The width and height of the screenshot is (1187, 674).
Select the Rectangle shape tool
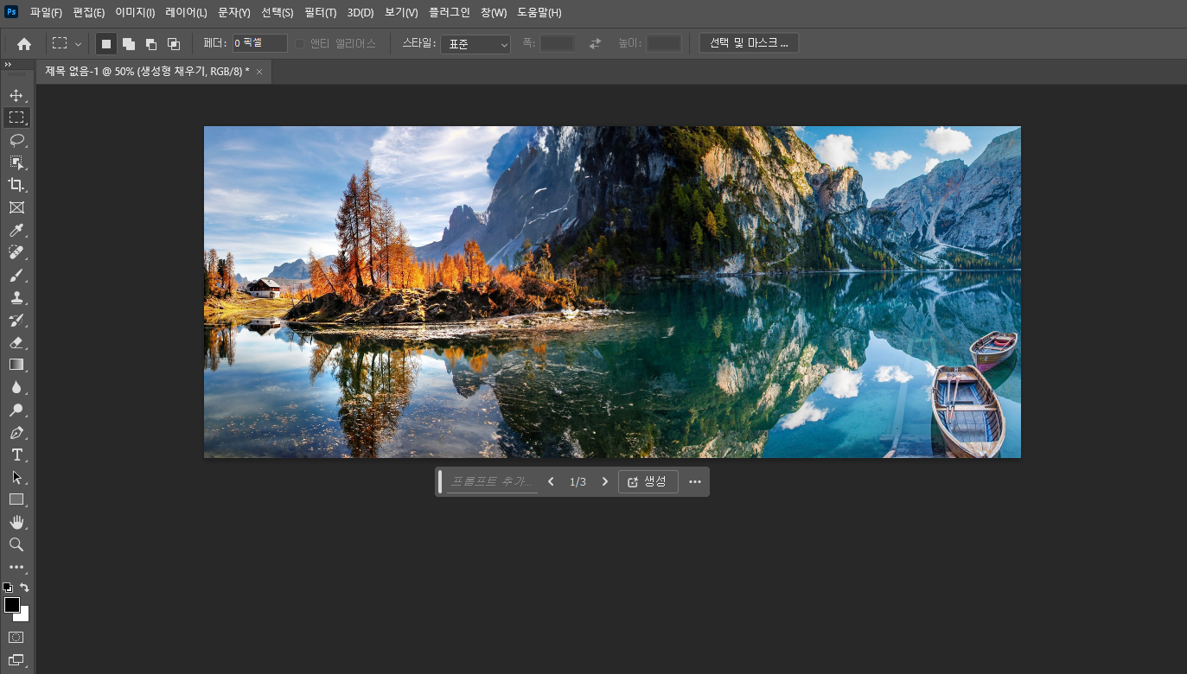(16, 499)
